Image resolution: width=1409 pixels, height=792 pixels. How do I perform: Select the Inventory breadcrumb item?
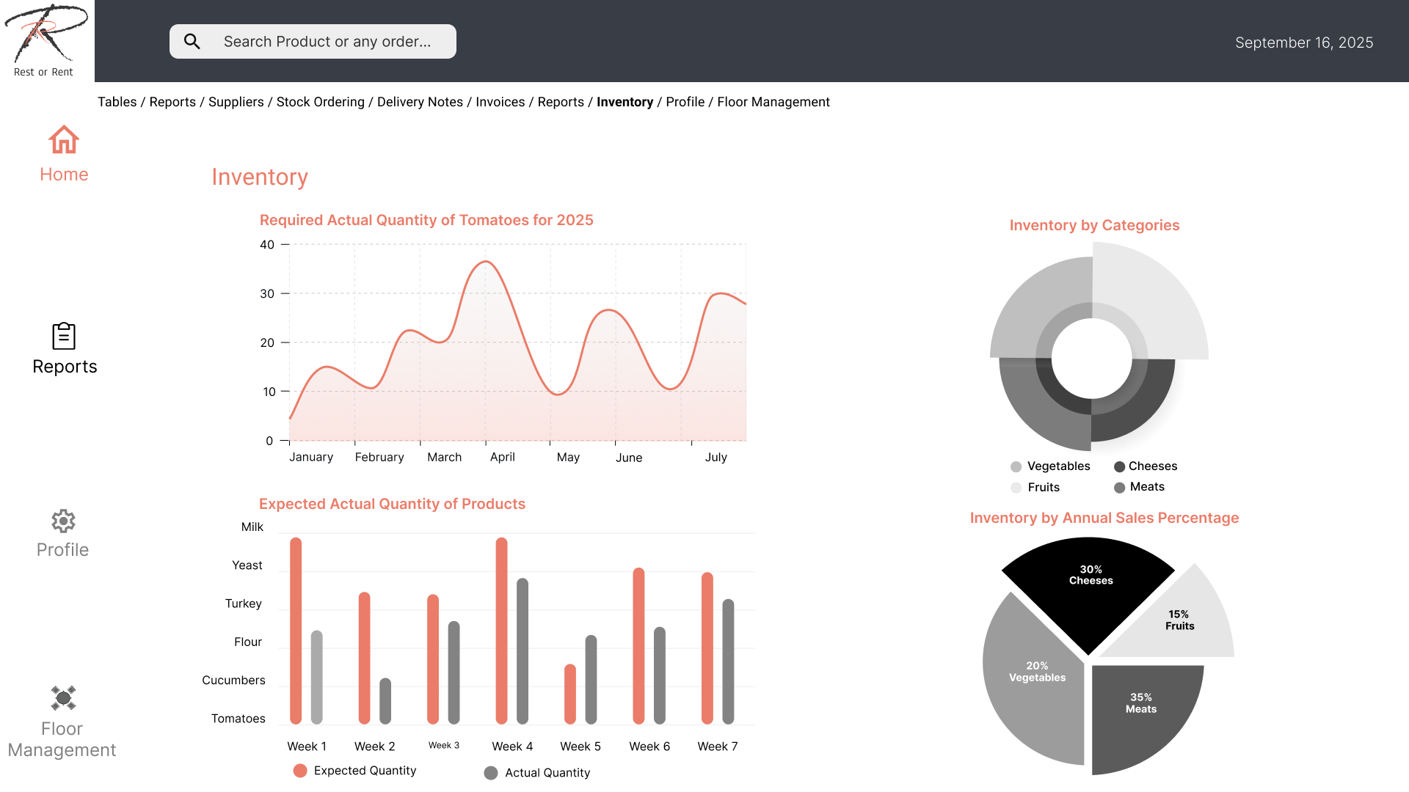point(625,102)
